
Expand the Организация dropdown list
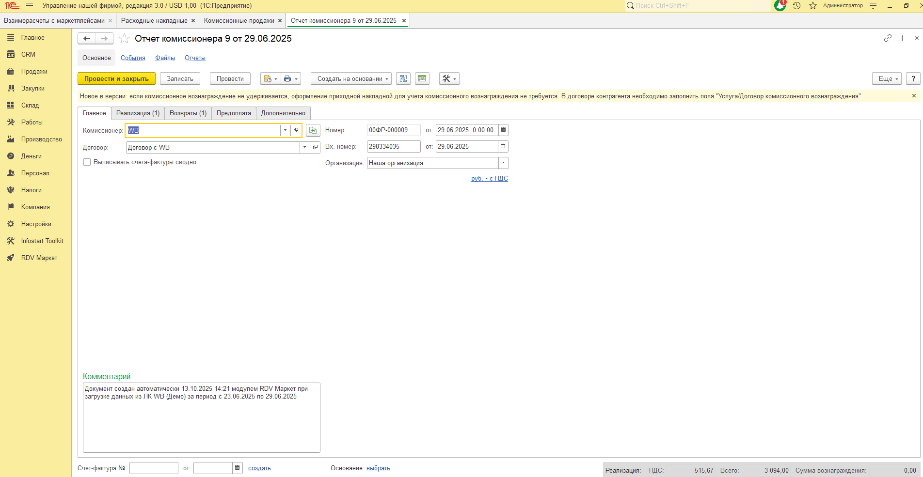504,163
